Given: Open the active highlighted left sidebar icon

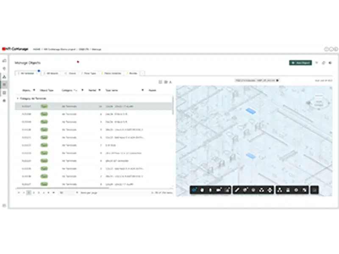Looking at the screenshot, I should pos(4,84).
